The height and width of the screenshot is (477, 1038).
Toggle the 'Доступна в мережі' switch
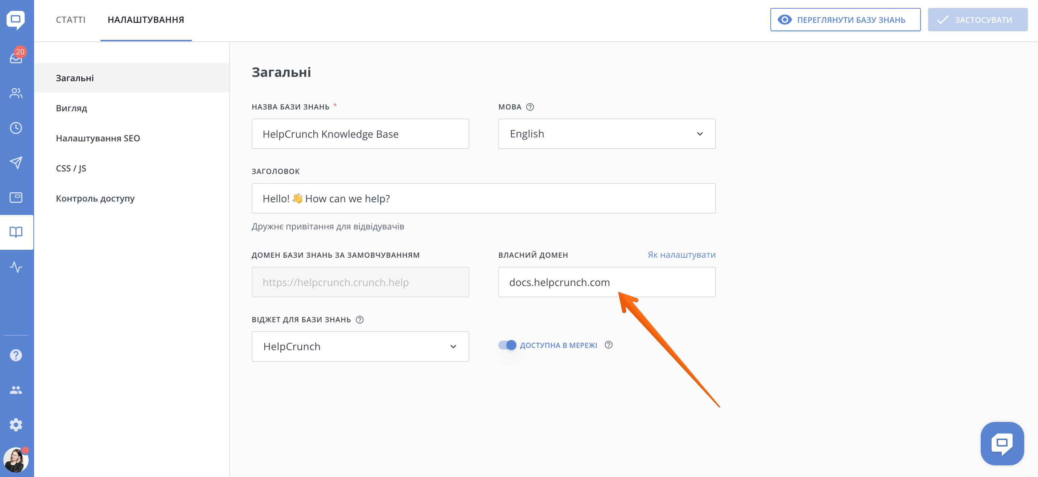[507, 345]
